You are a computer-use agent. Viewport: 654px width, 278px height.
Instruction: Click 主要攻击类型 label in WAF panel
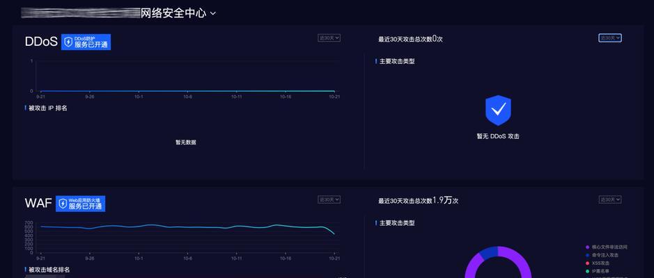pos(397,223)
